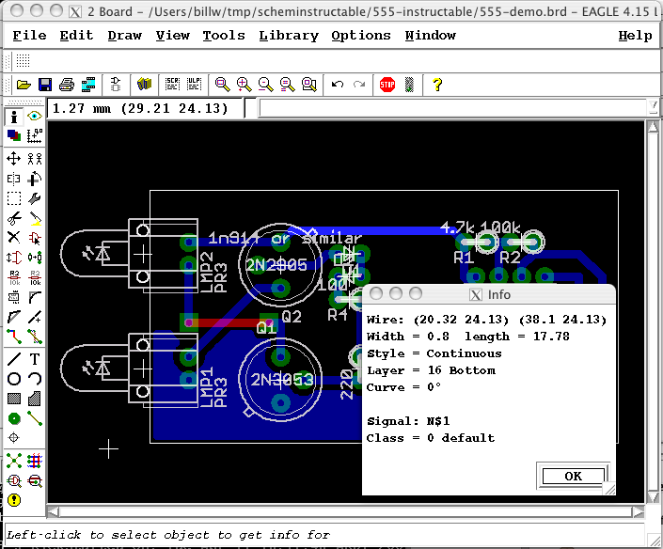Image resolution: width=663 pixels, height=549 pixels.
Task: Run a user program with ULP icon
Action: point(194,85)
